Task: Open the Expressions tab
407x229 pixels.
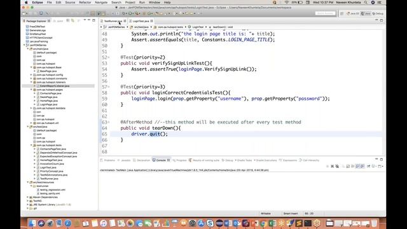Action: click(288, 160)
